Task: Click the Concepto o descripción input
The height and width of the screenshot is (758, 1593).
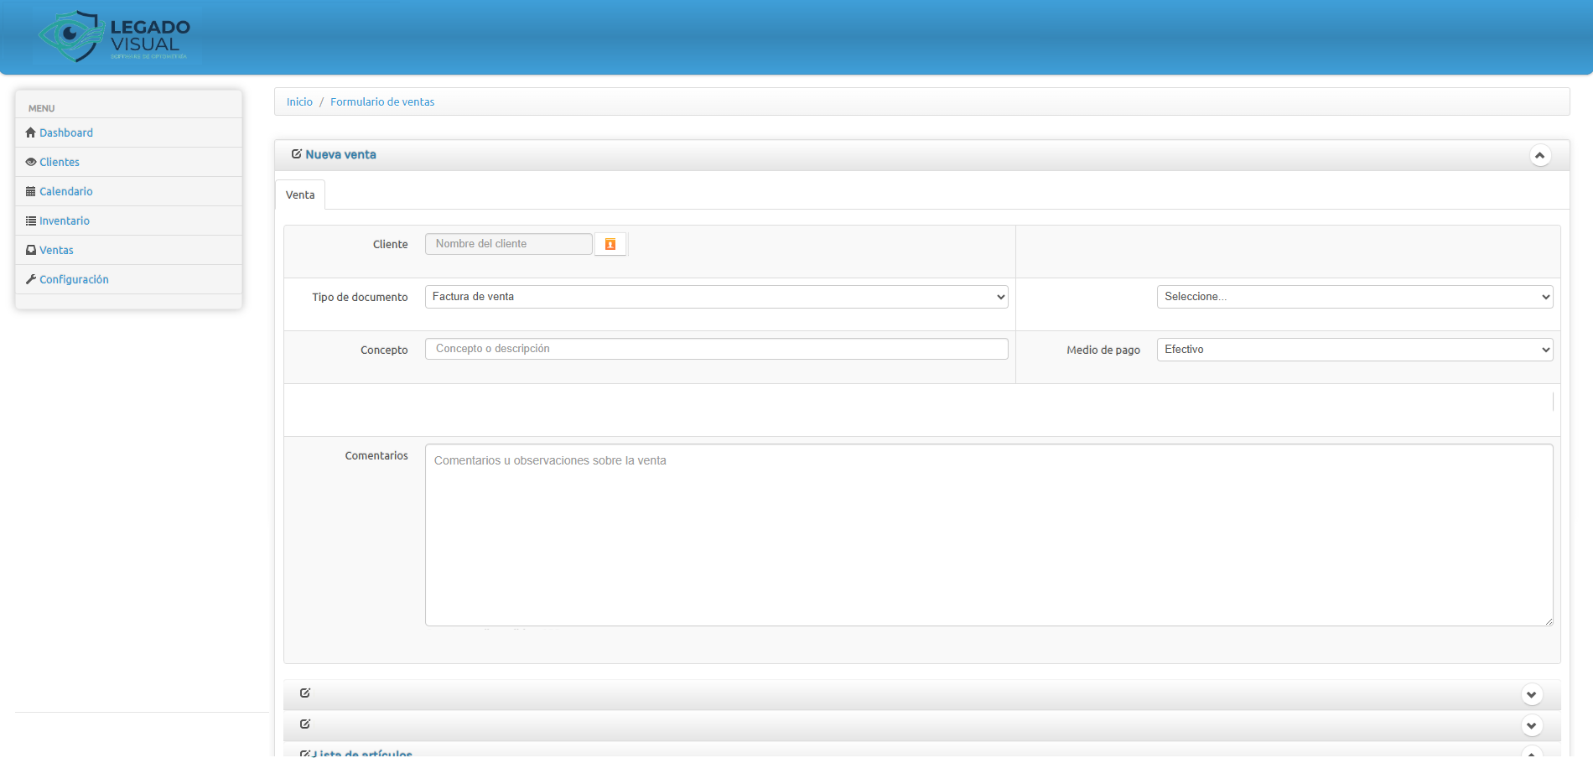Action: (716, 349)
